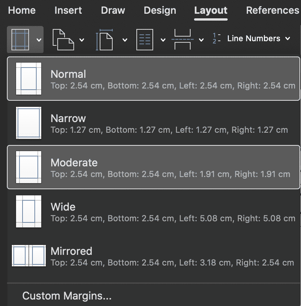Click the Mirrored margins preview icon
Viewport: 301px width, 306px height.
click(29, 256)
